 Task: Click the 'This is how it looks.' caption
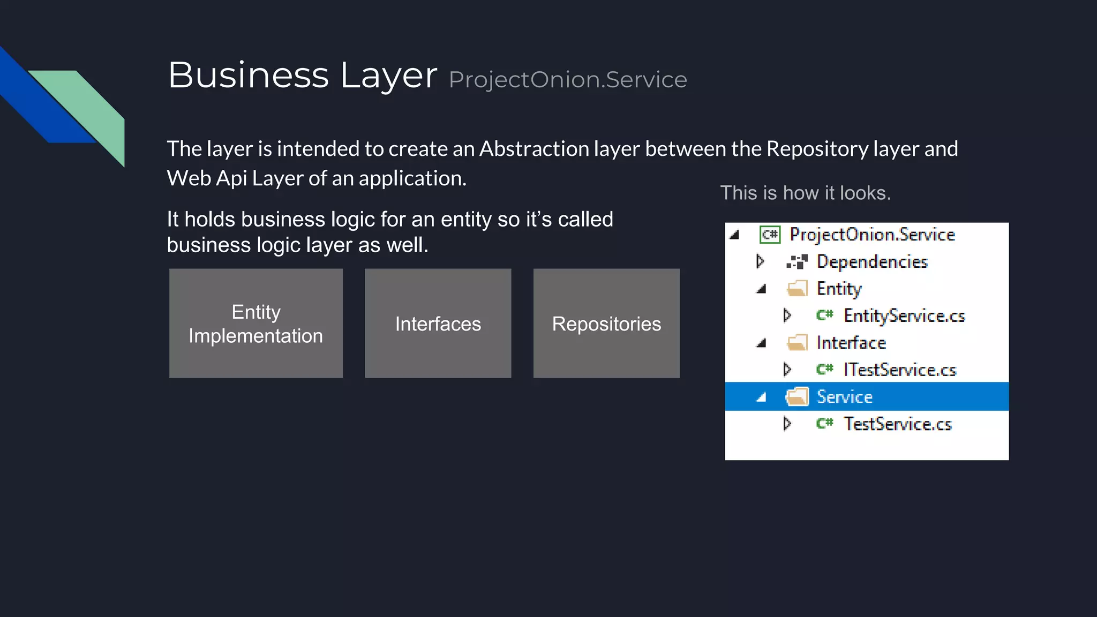[x=806, y=193]
